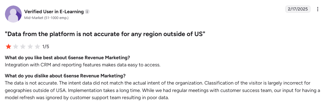The image size is (321, 103).
Task: Click the 2/17/2025 date badge
Action: (298, 9)
